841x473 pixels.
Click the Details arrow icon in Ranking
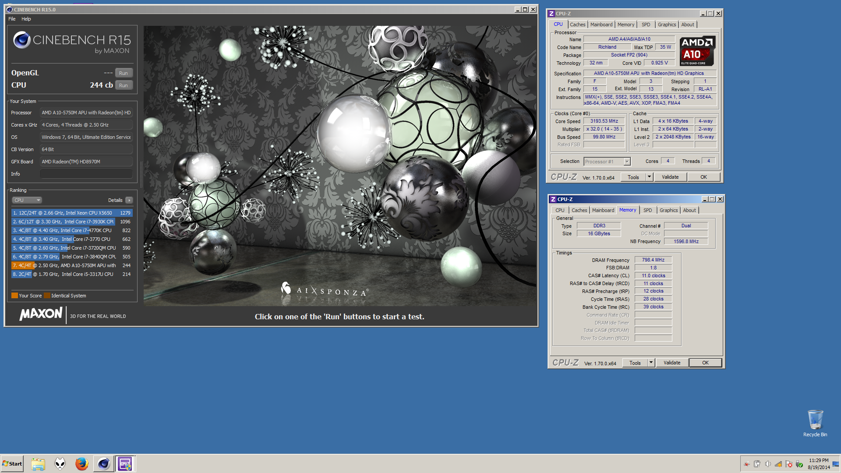(129, 200)
